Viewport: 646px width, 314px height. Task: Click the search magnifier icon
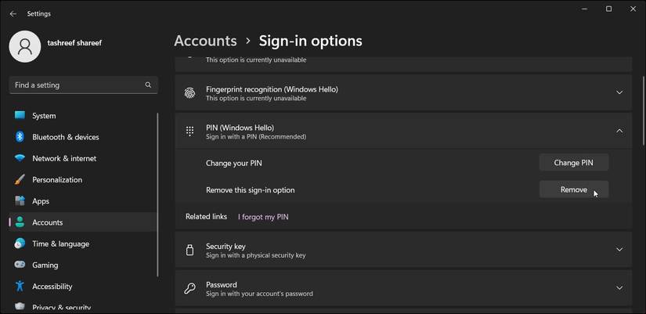click(148, 85)
